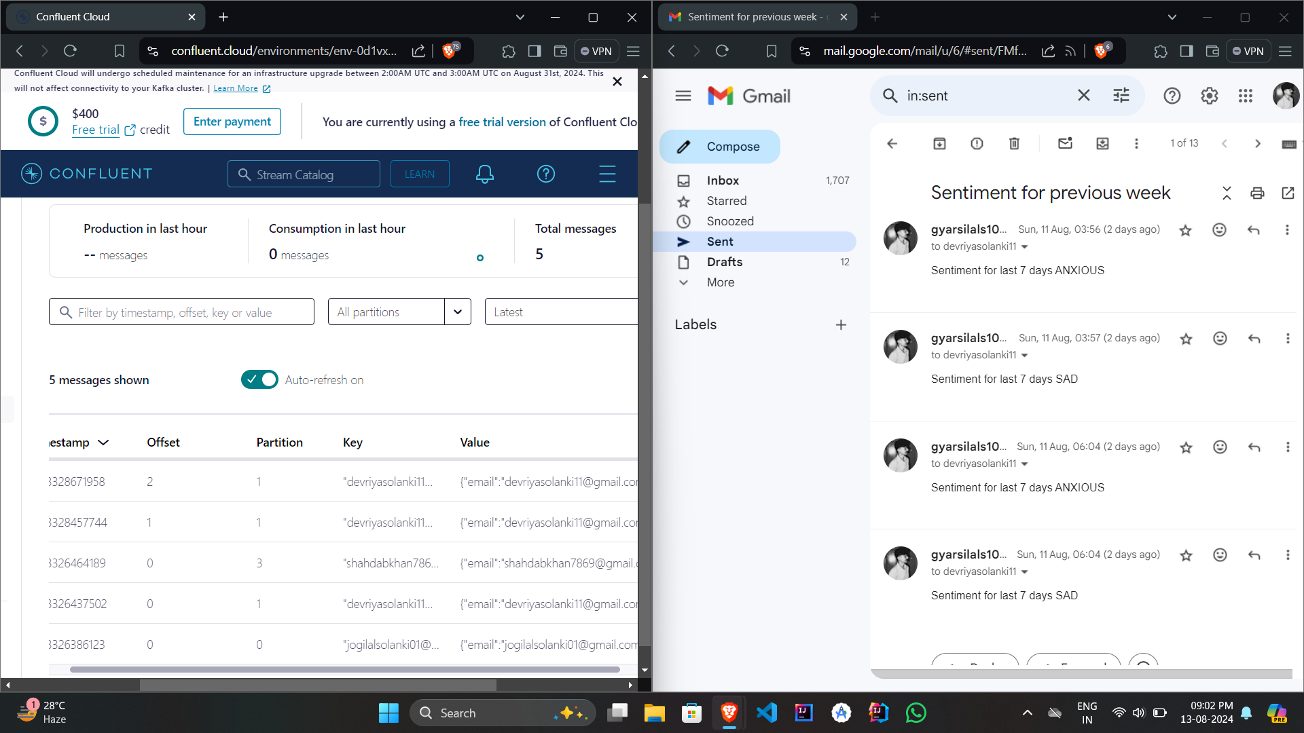Archive the Sentiment email
The image size is (1304, 733).
(x=939, y=143)
